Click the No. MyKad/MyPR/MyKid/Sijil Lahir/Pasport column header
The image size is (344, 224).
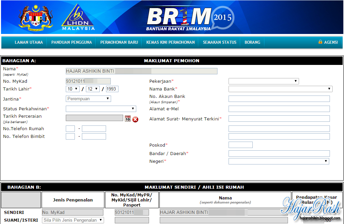pyautogui.click(x=132, y=200)
